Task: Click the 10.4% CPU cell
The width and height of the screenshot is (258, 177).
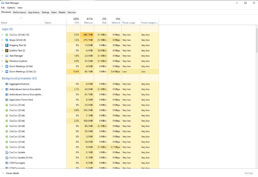Action: [73, 72]
